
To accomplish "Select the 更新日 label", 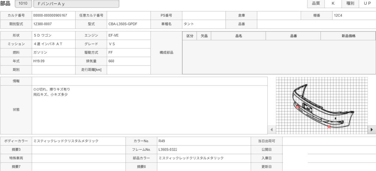I will (x=267, y=167).
